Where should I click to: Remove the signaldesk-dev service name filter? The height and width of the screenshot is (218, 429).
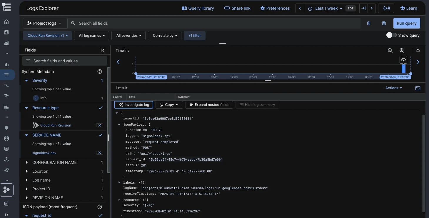100,153
